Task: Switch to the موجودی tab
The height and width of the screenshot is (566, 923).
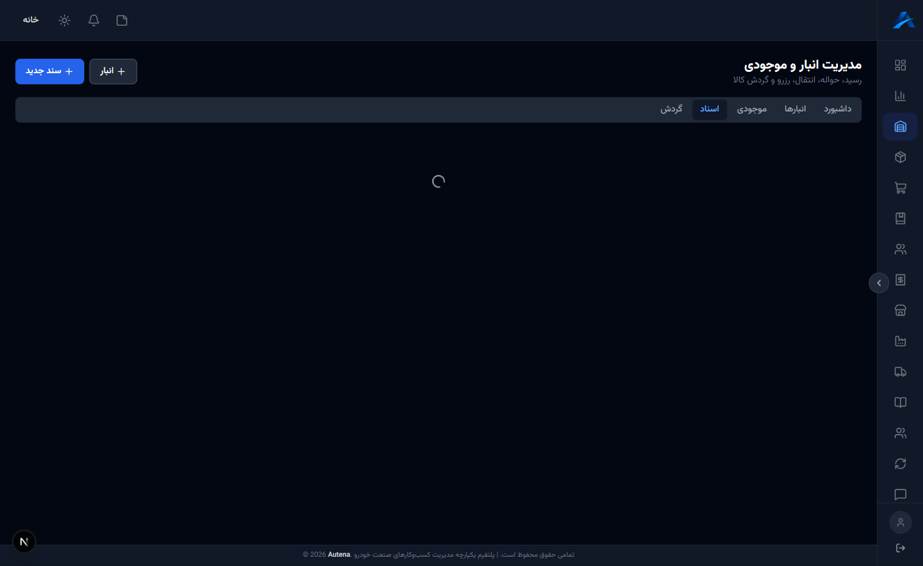Action: point(752,110)
